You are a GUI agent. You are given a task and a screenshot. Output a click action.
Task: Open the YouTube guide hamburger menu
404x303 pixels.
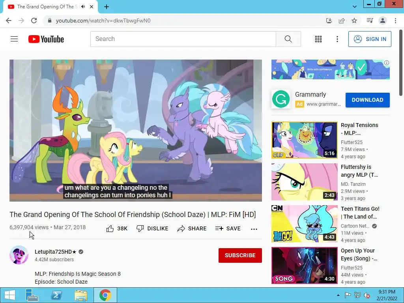coord(14,39)
